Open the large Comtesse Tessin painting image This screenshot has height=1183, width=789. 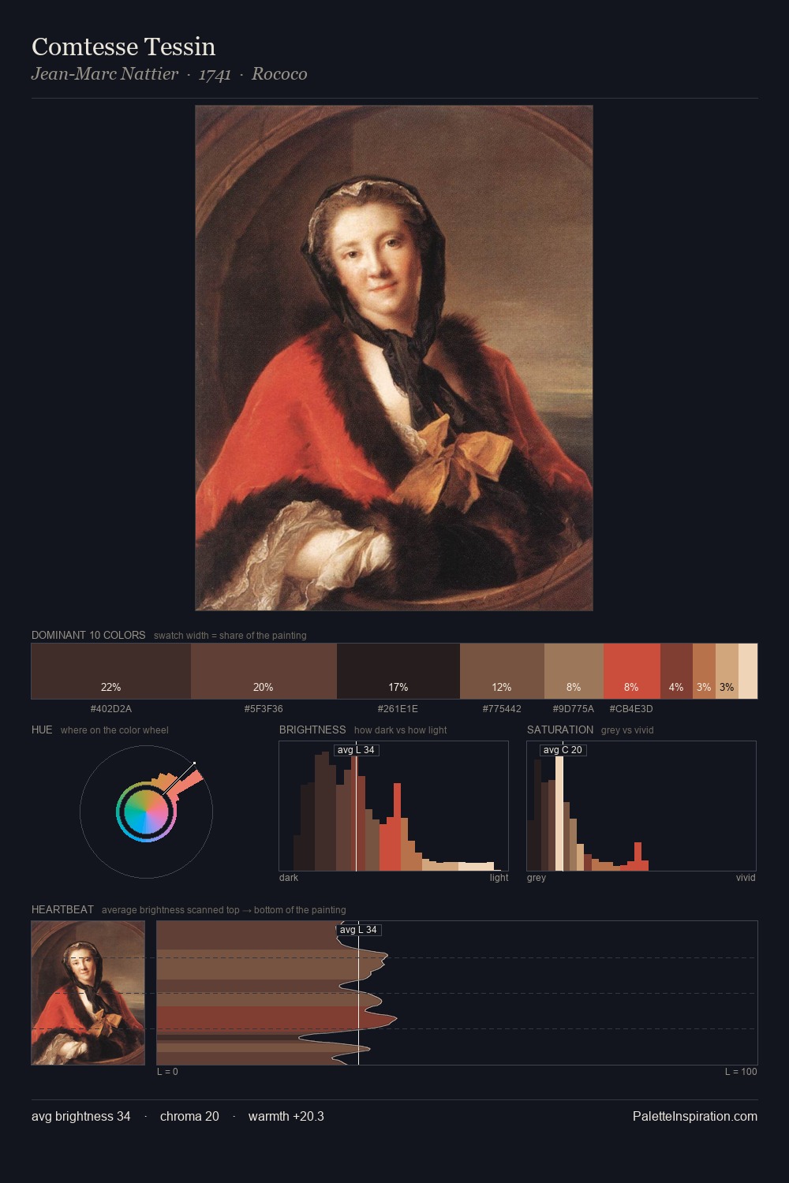coord(394,358)
